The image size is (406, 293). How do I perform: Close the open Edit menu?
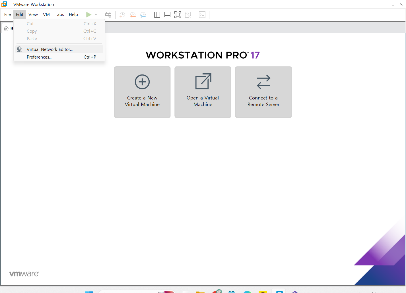20,14
